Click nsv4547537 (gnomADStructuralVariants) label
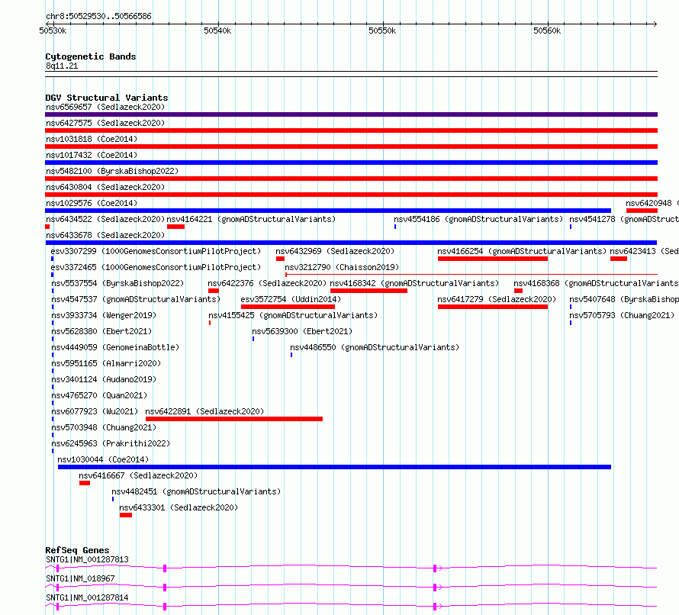The height and width of the screenshot is (615, 679). tap(136, 299)
